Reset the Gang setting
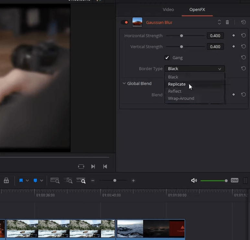The image size is (250, 240). pos(244,57)
